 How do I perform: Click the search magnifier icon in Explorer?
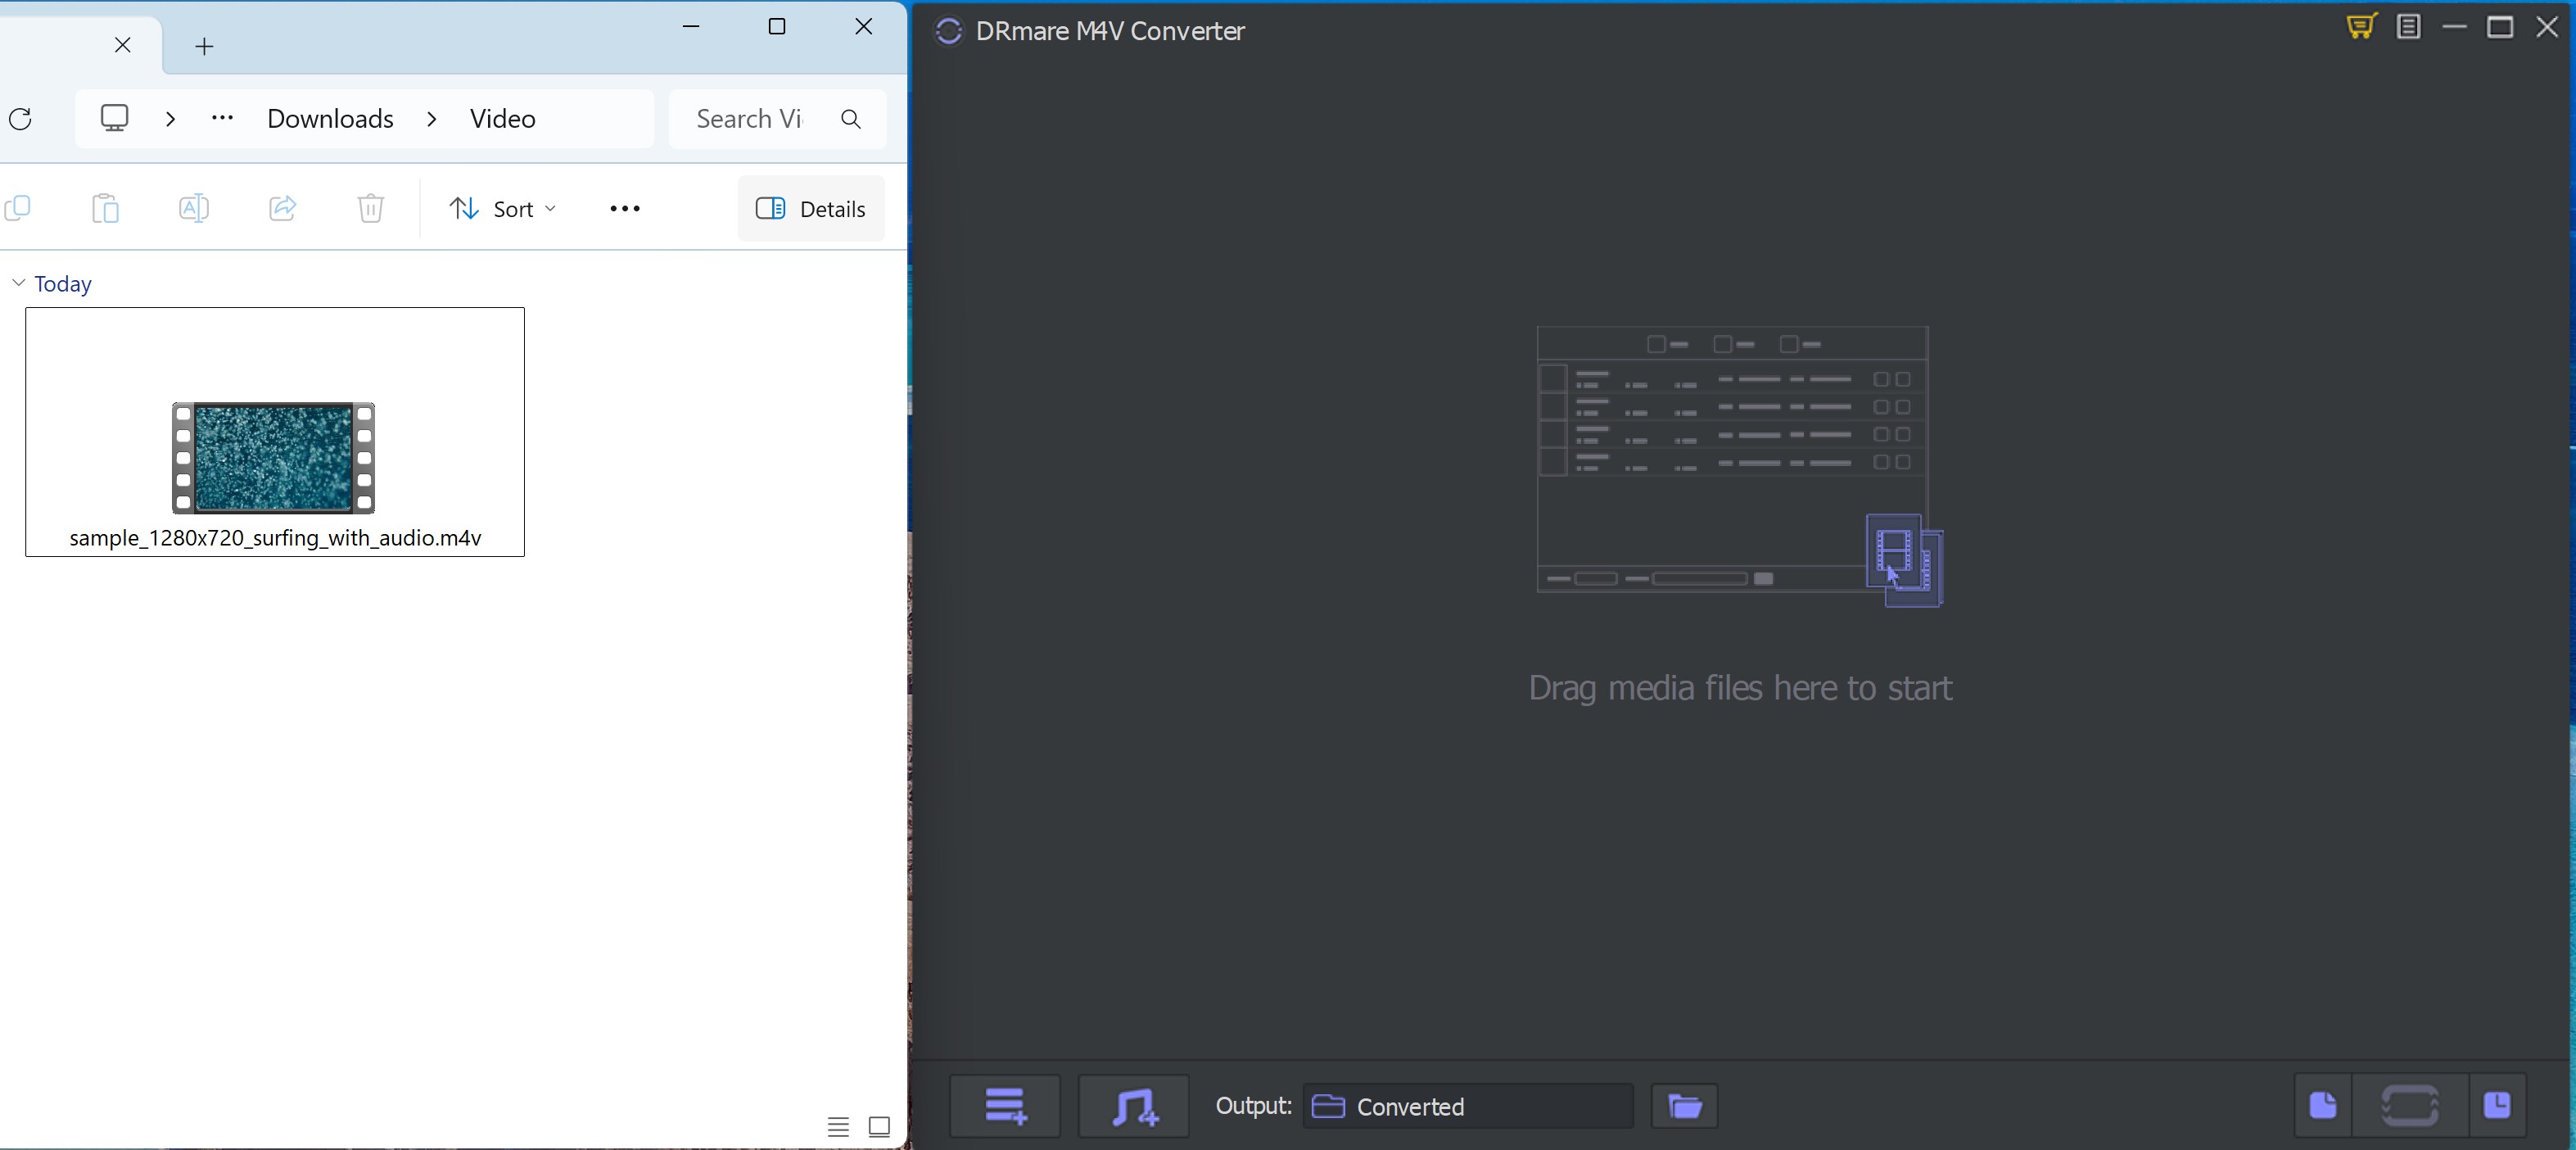click(x=851, y=119)
